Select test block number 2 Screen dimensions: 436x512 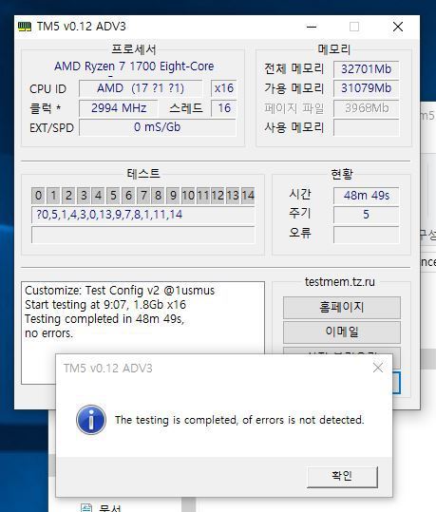(x=68, y=196)
